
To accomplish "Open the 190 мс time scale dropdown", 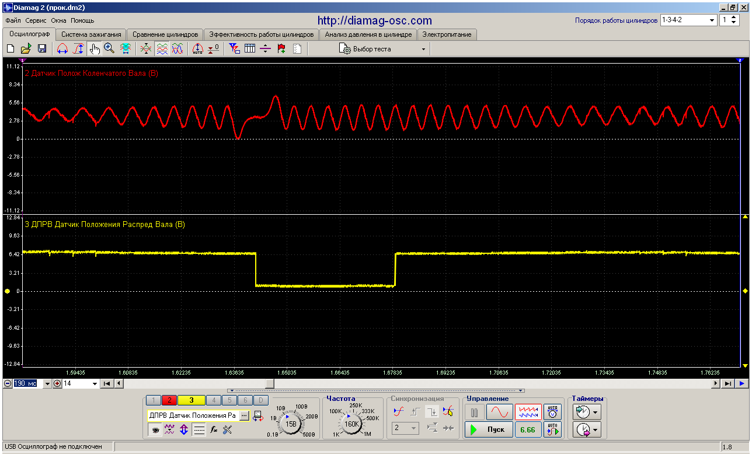I will 47,383.
